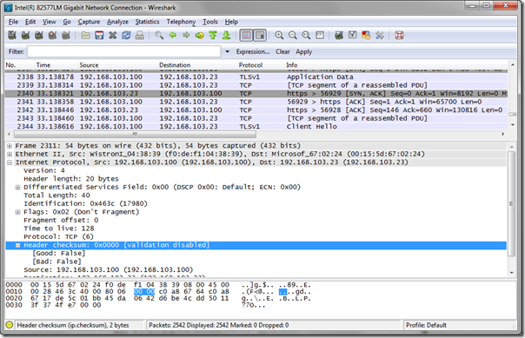Expand the Ethernet II tree node

pos(10,155)
